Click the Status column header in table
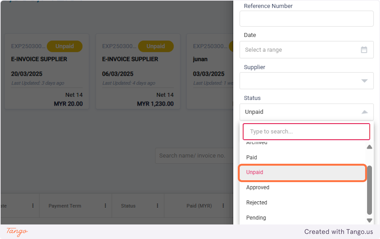The height and width of the screenshot is (239, 380). point(138,205)
